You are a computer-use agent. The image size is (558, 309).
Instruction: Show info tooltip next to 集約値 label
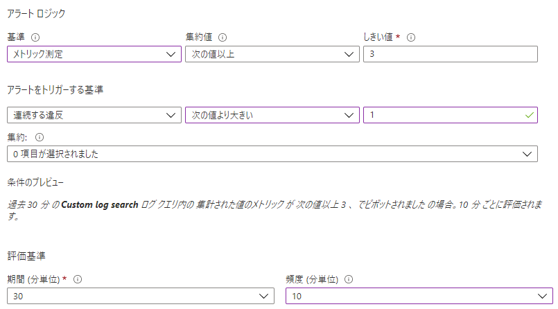click(223, 37)
